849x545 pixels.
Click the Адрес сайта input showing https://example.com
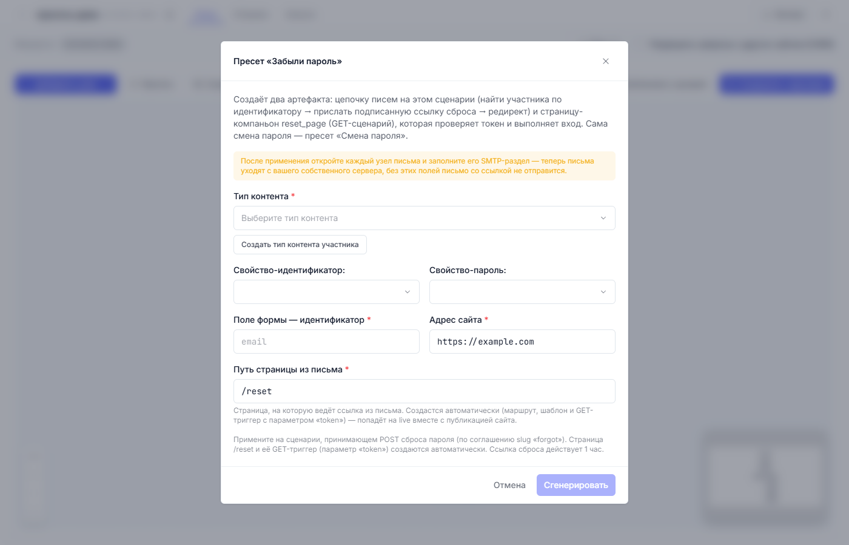coord(522,342)
